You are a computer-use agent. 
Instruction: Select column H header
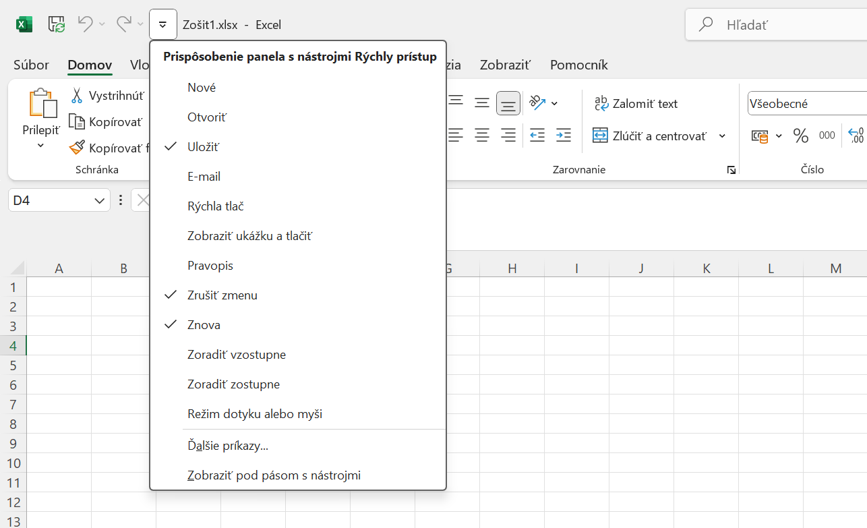(512, 268)
